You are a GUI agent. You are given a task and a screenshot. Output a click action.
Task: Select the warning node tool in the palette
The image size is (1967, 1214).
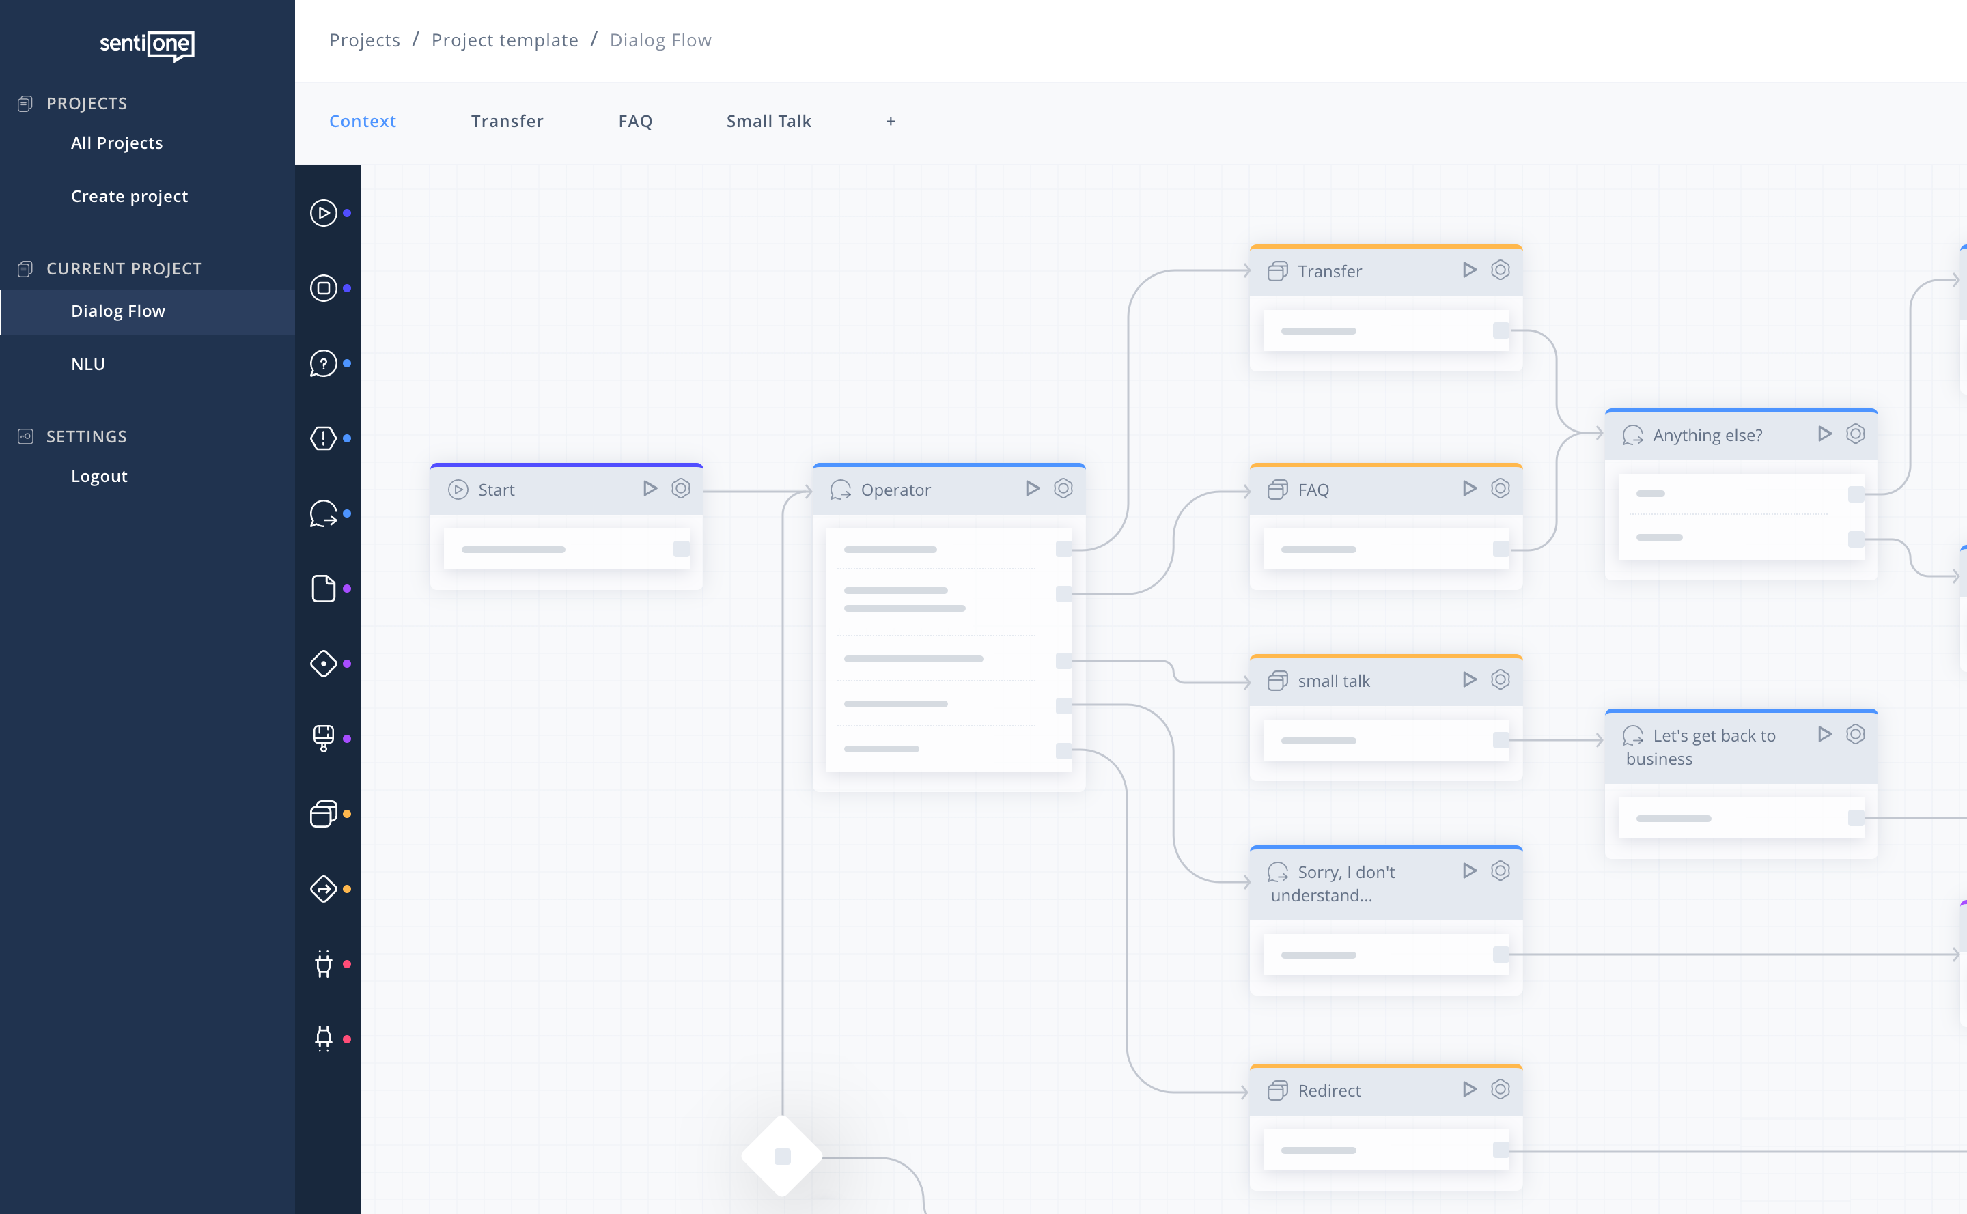pyautogui.click(x=323, y=438)
